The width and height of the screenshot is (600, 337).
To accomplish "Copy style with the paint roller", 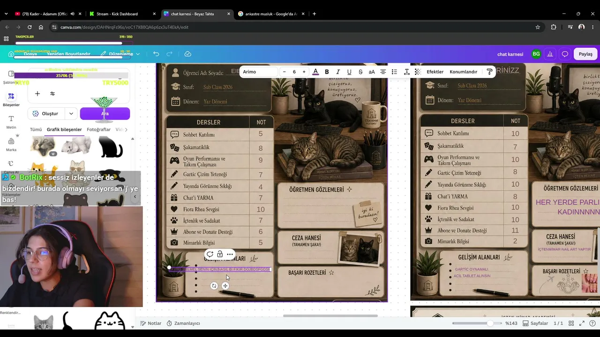I will [x=489, y=72].
